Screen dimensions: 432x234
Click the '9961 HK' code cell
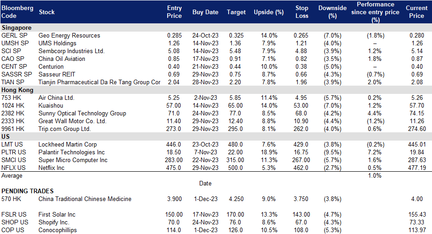click(x=13, y=129)
